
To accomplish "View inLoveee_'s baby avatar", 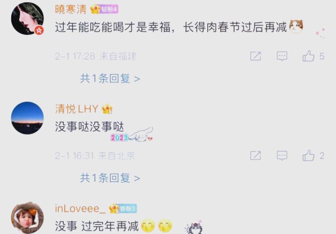I will click(27, 218).
